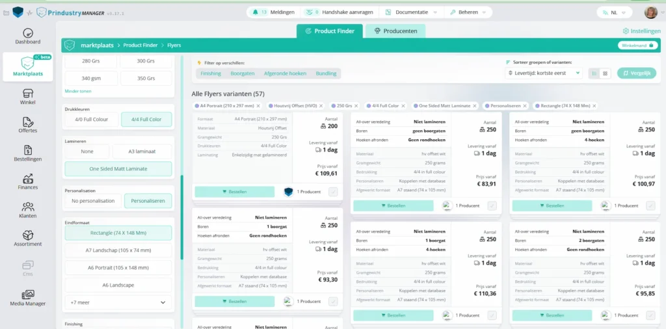This screenshot has height=329, width=666.
Task: Click Bestellen on €83,91 flyer card
Action: (393, 206)
